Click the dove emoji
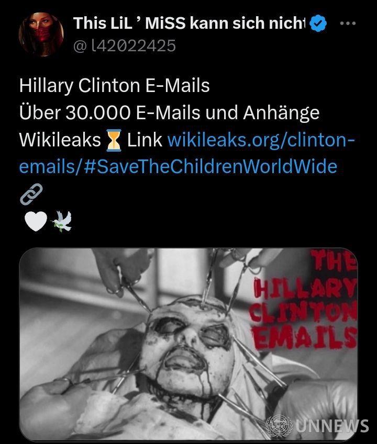377x444 pixels. click(x=61, y=221)
